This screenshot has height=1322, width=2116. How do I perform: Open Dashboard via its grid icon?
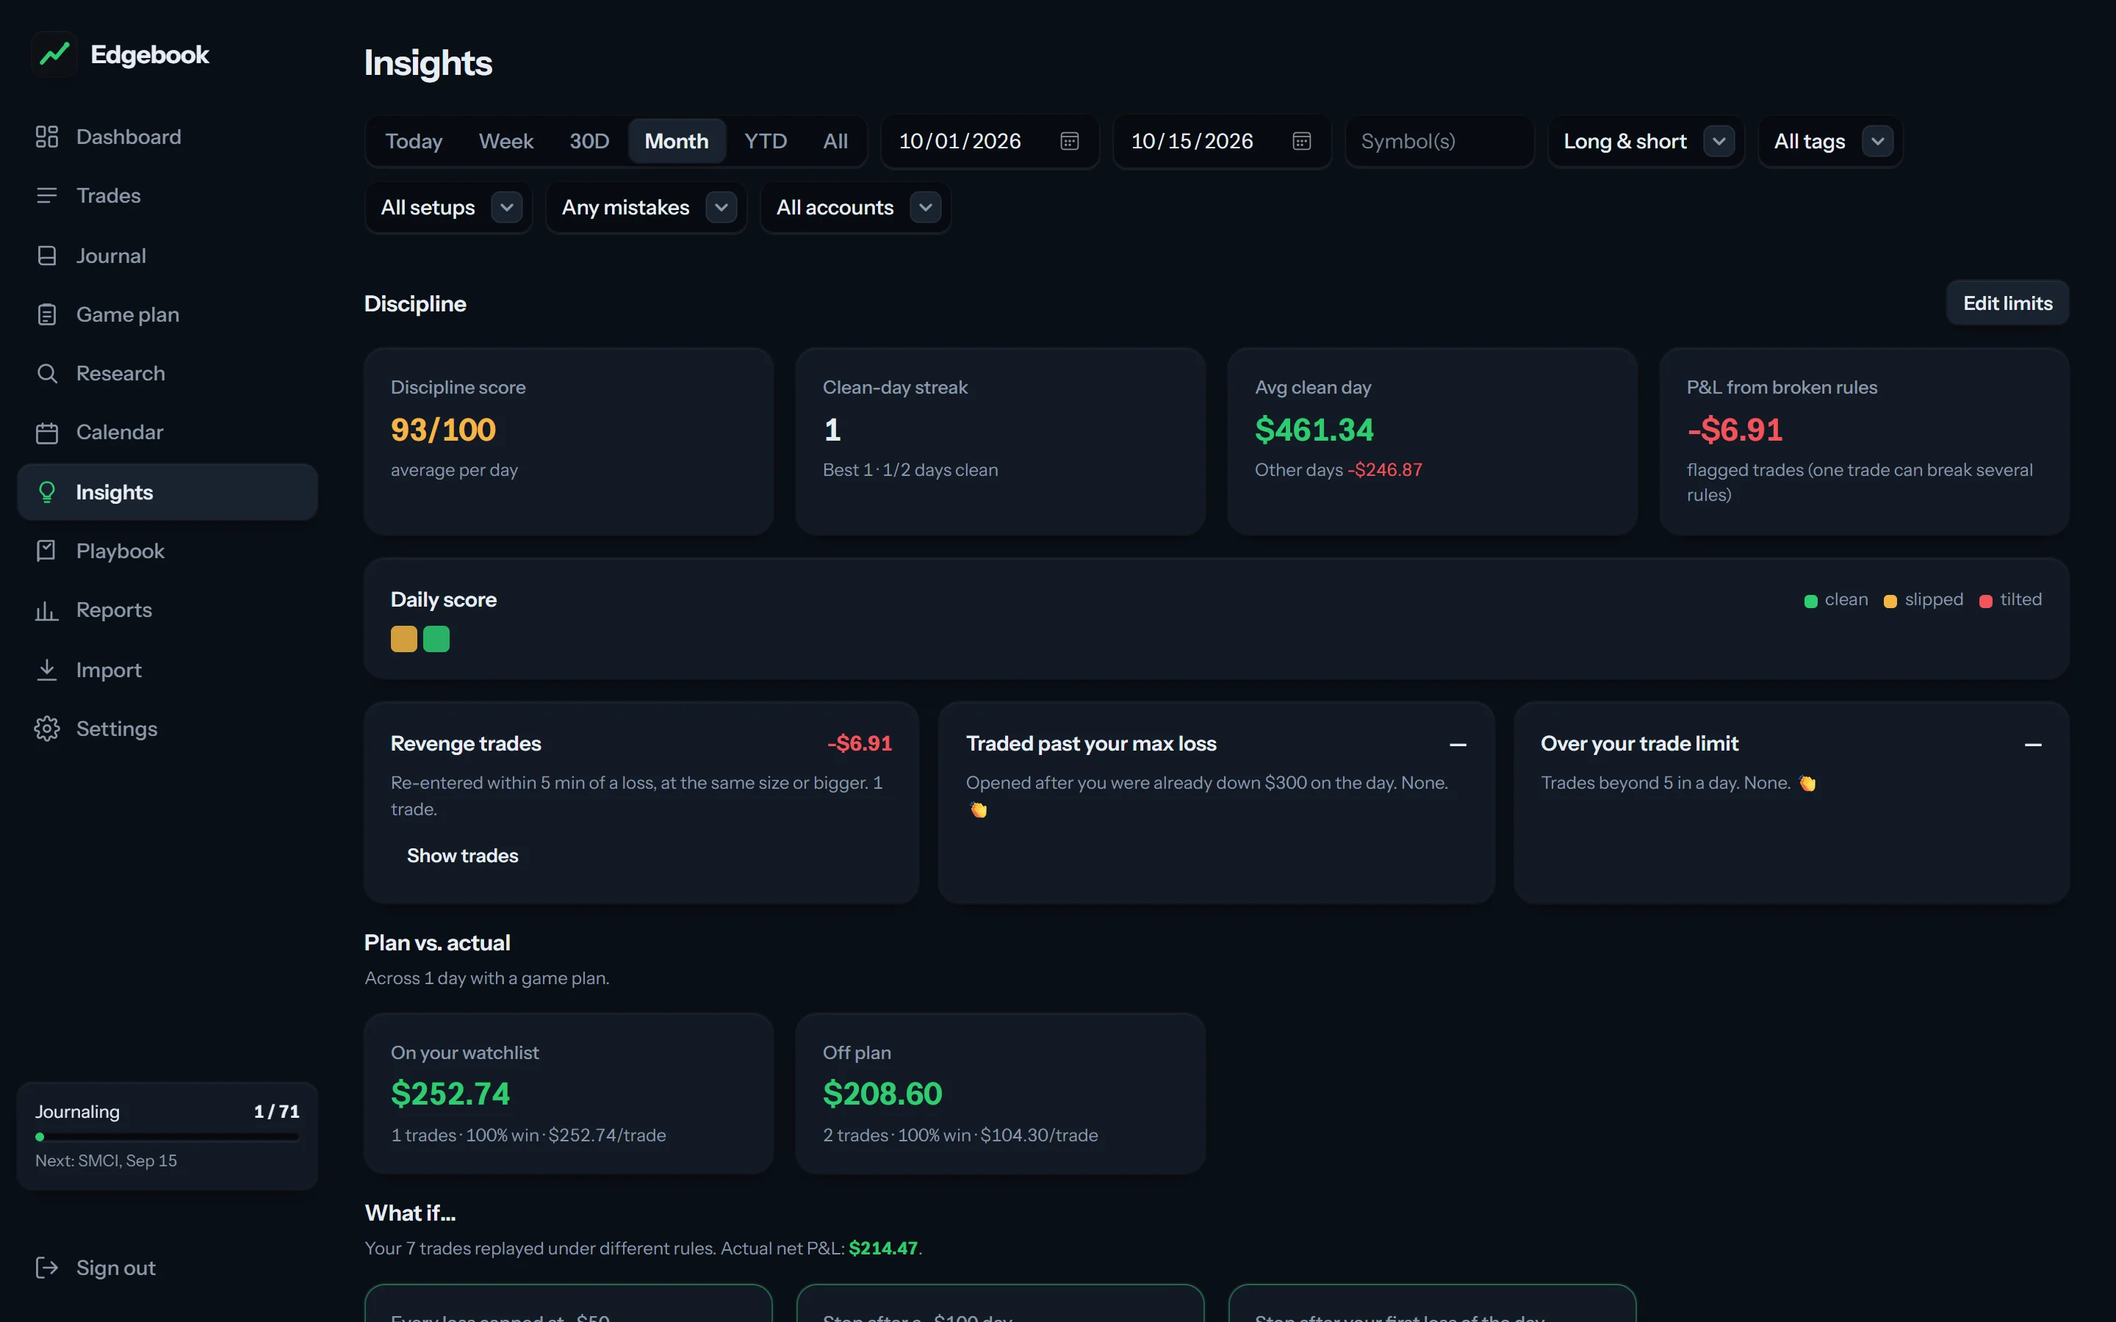pyautogui.click(x=46, y=137)
